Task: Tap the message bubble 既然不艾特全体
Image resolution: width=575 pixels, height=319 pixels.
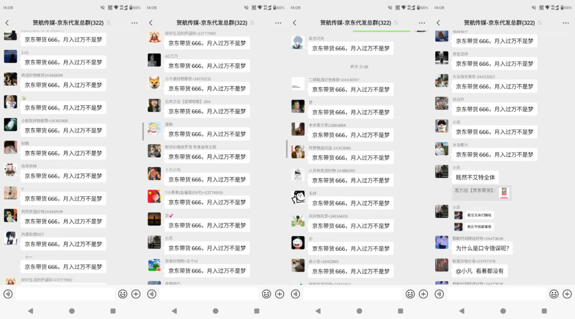Action: [475, 177]
